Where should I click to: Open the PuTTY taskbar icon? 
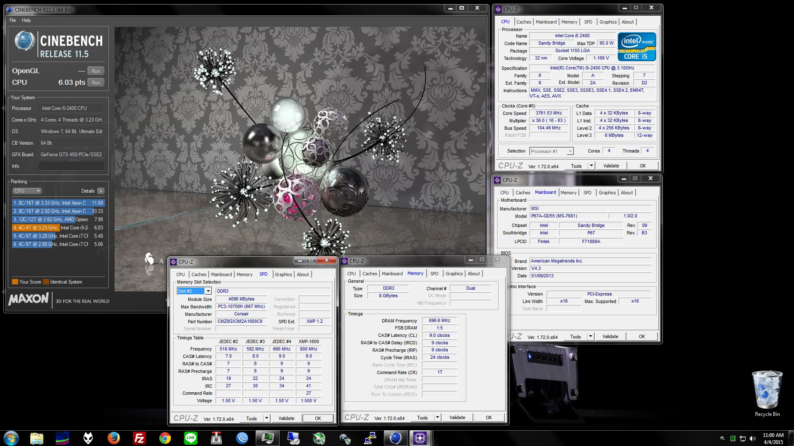coord(369,438)
